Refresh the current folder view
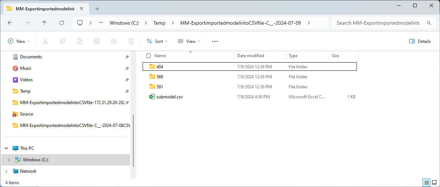 [x=61, y=23]
